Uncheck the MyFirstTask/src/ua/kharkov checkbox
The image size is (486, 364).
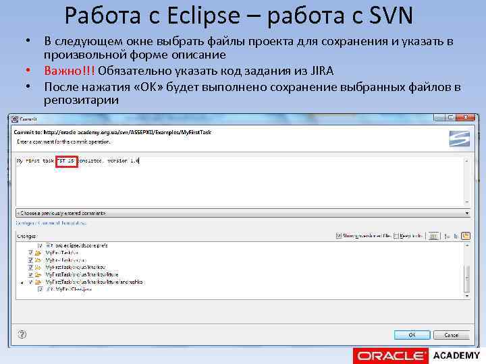click(x=30, y=267)
